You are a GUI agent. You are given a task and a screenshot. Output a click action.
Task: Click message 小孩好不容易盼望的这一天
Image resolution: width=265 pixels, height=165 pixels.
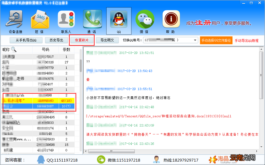(128, 98)
